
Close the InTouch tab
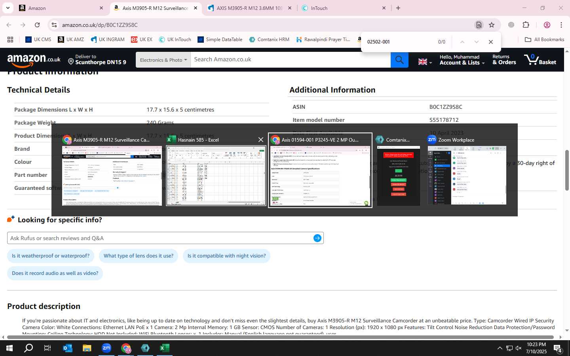(x=384, y=8)
